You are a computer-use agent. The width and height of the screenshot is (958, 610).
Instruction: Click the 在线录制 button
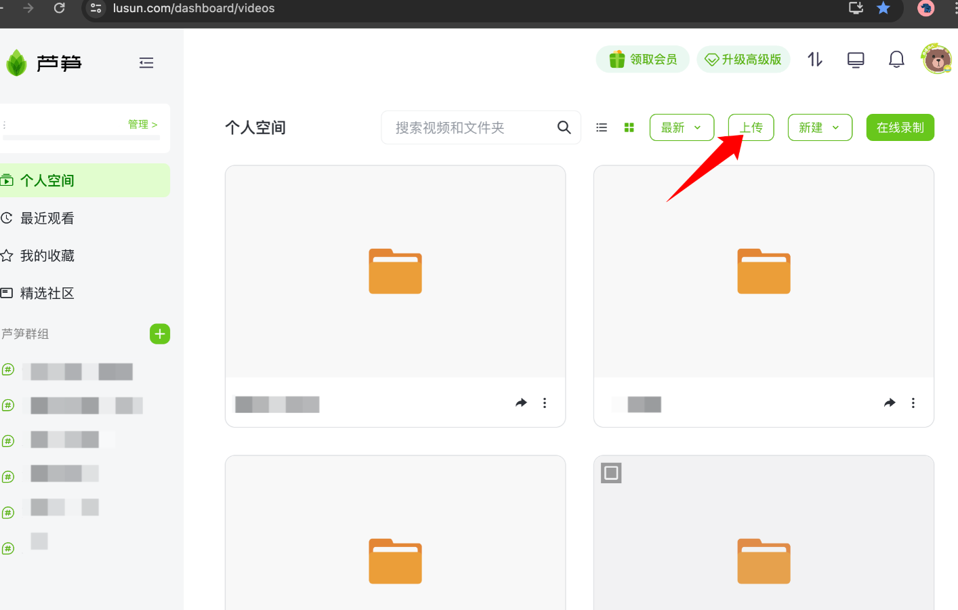point(900,127)
